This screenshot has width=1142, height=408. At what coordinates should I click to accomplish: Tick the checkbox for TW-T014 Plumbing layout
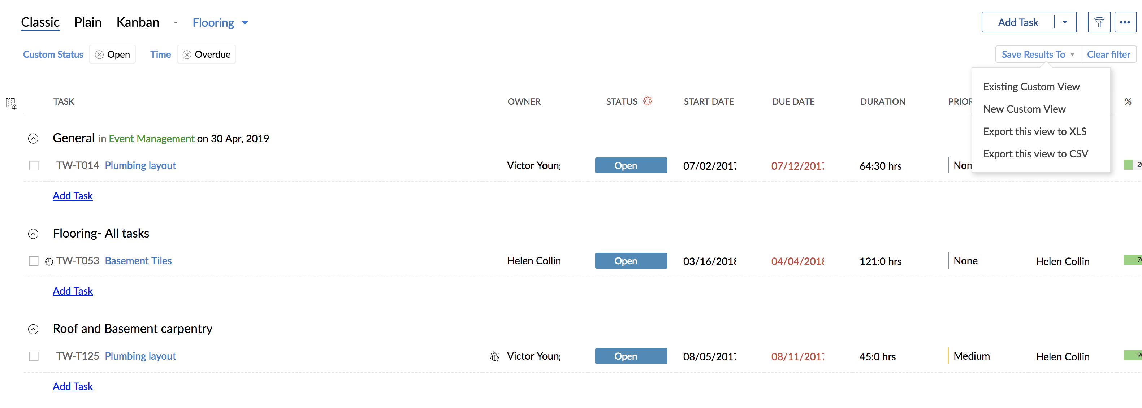pos(34,166)
